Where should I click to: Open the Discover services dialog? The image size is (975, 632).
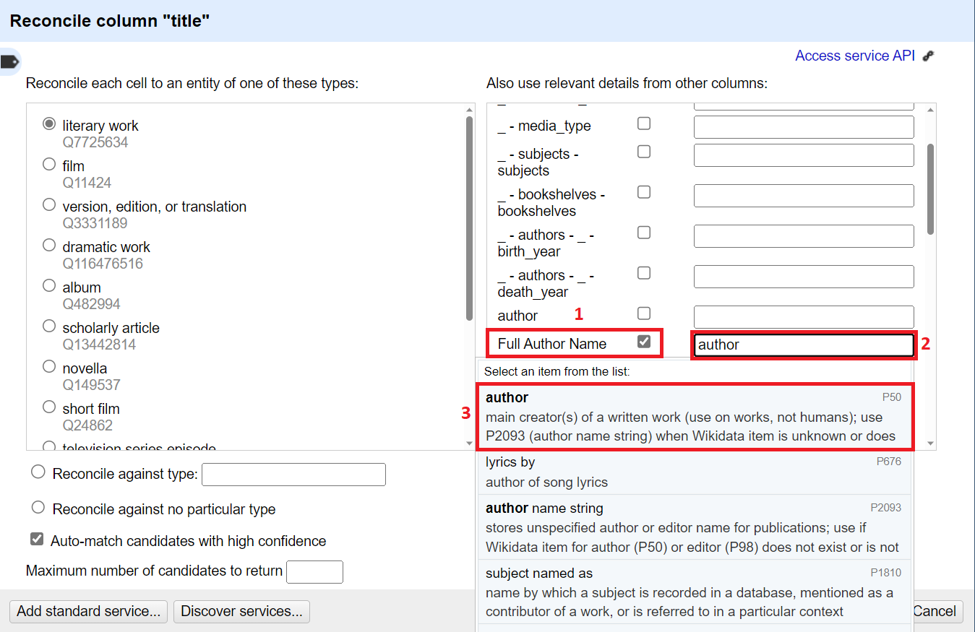241,611
